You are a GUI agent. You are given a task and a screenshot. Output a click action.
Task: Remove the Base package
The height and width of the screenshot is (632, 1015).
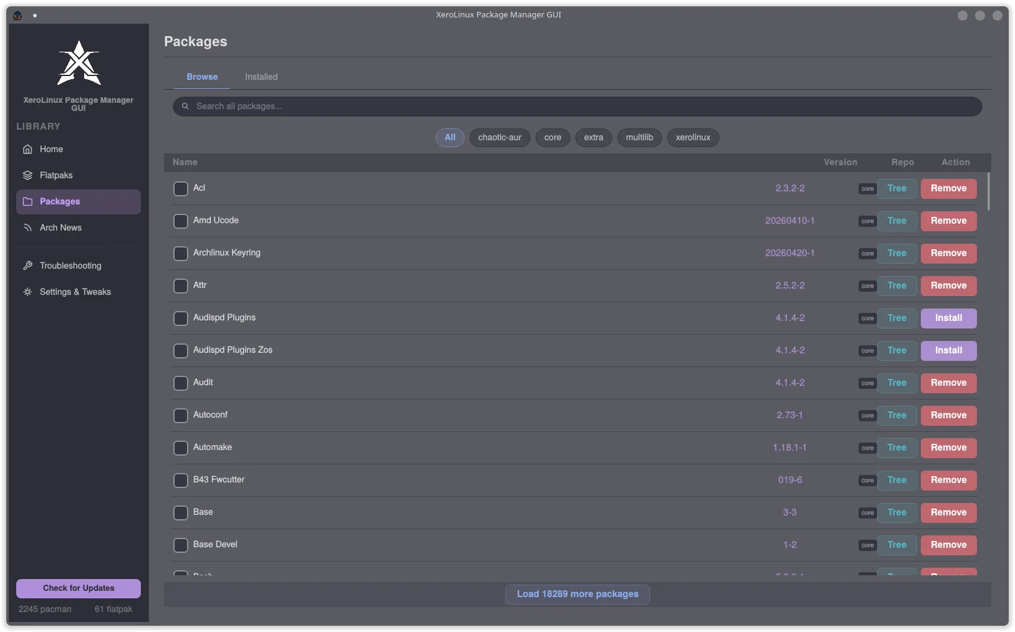coord(948,512)
